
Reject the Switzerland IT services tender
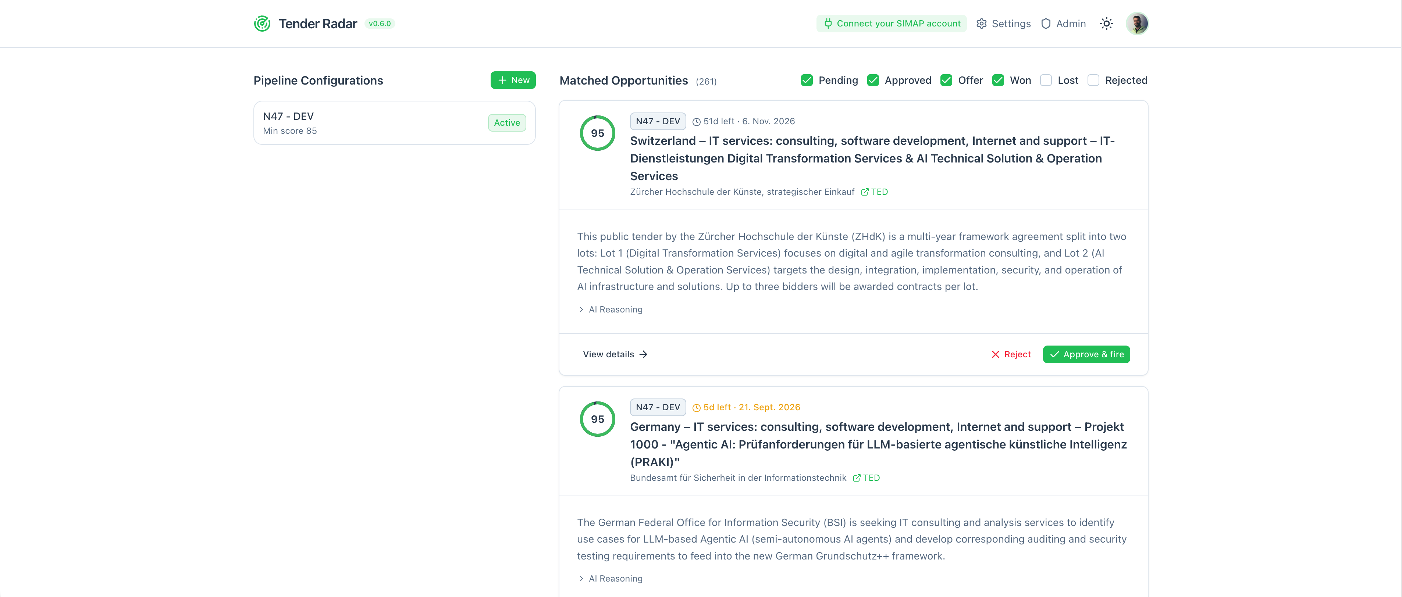pos(1011,354)
